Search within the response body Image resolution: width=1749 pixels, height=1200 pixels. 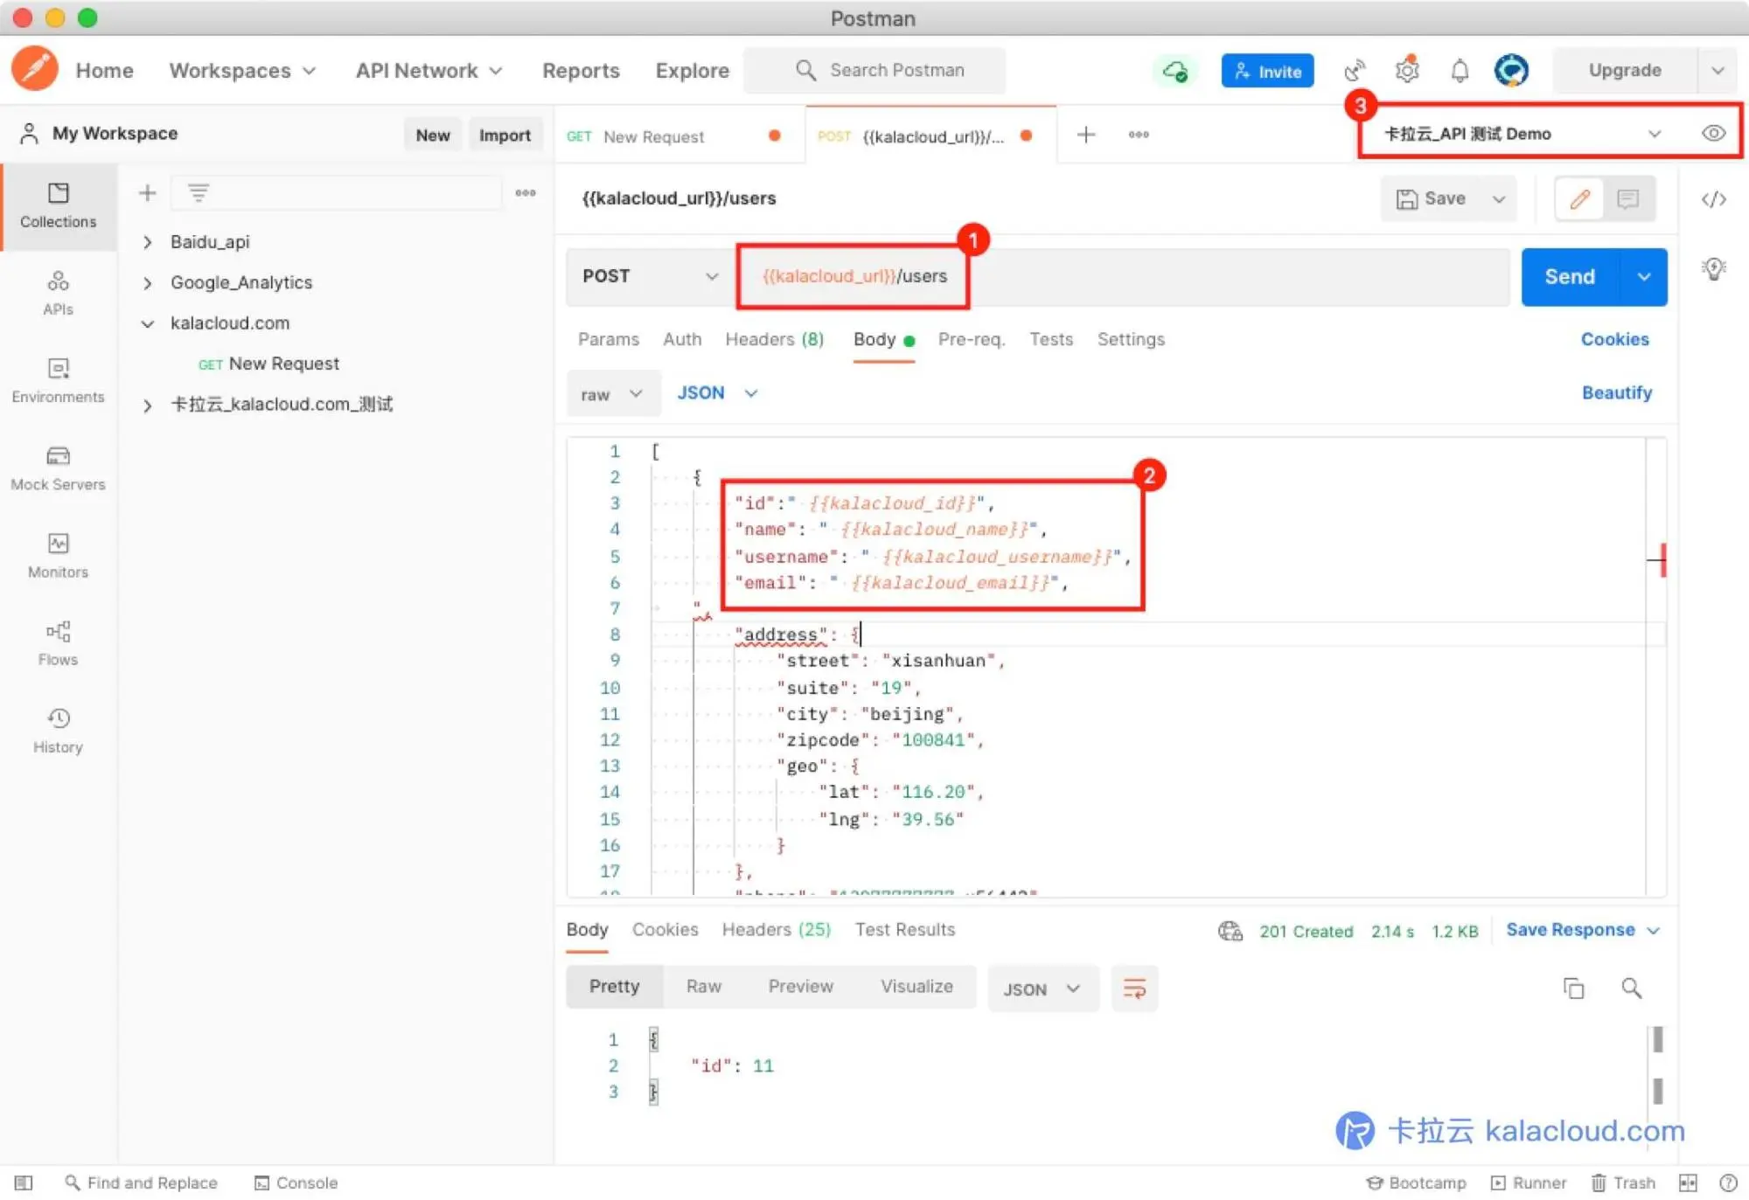tap(1631, 988)
